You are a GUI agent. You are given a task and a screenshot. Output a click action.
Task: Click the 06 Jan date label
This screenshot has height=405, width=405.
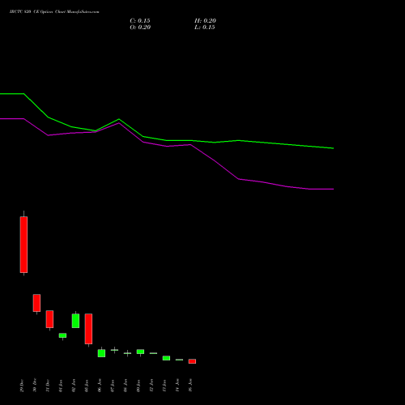tap(100, 386)
